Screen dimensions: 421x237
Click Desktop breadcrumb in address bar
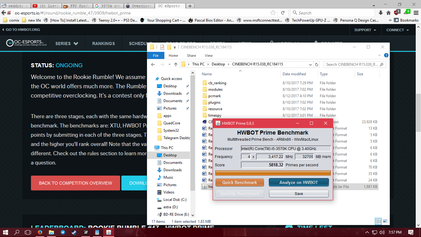coord(218,64)
